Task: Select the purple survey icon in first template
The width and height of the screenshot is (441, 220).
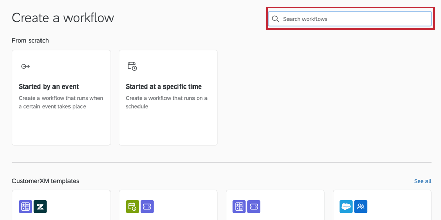Action: point(25,207)
